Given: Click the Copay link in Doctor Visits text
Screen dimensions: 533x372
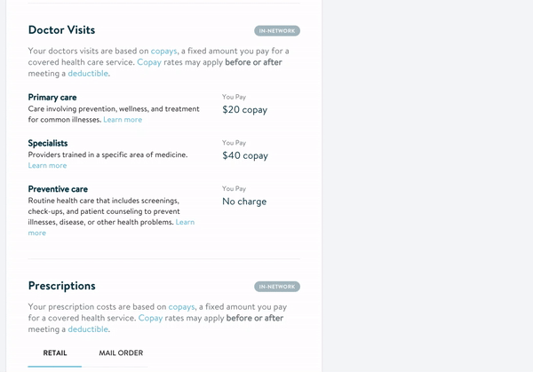Looking at the screenshot, I should (149, 62).
